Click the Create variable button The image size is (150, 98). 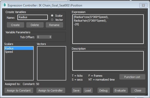pyautogui.click(x=15, y=25)
